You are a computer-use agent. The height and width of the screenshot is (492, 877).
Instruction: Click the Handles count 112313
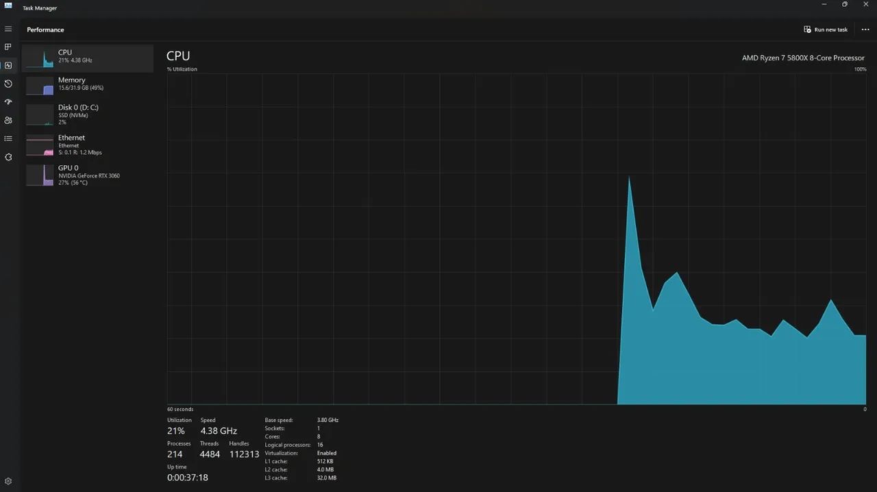(244, 454)
